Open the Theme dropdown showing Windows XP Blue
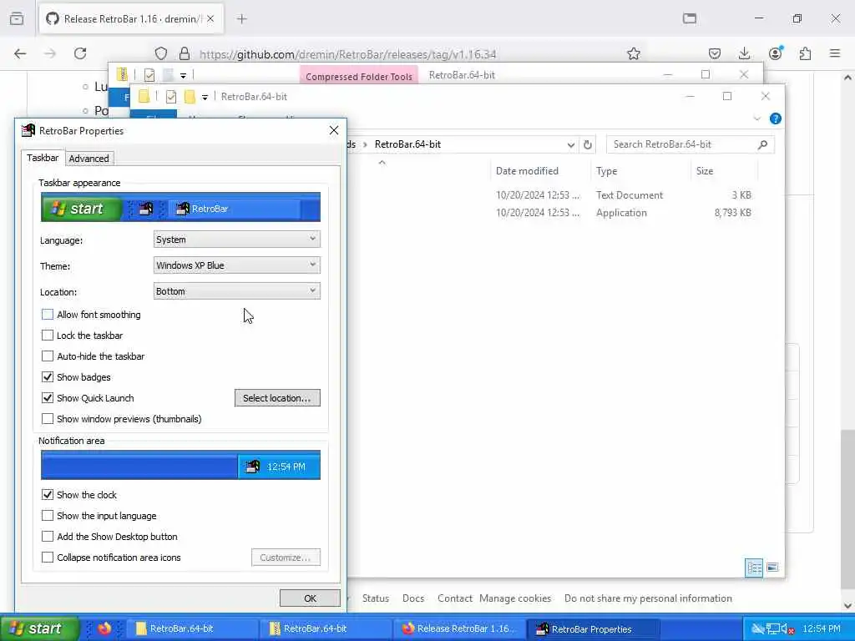Image resolution: width=855 pixels, height=641 pixels. click(236, 265)
